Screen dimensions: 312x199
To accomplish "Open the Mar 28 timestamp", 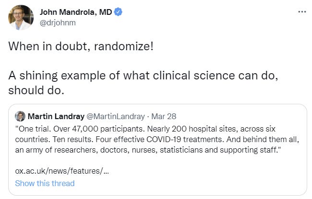I will [x=164, y=116].
